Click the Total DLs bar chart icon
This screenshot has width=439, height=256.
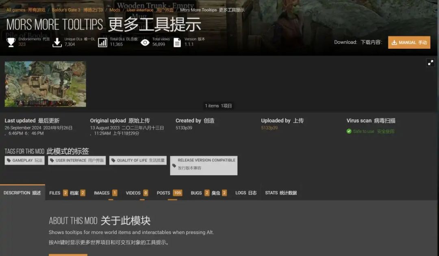click(x=102, y=42)
